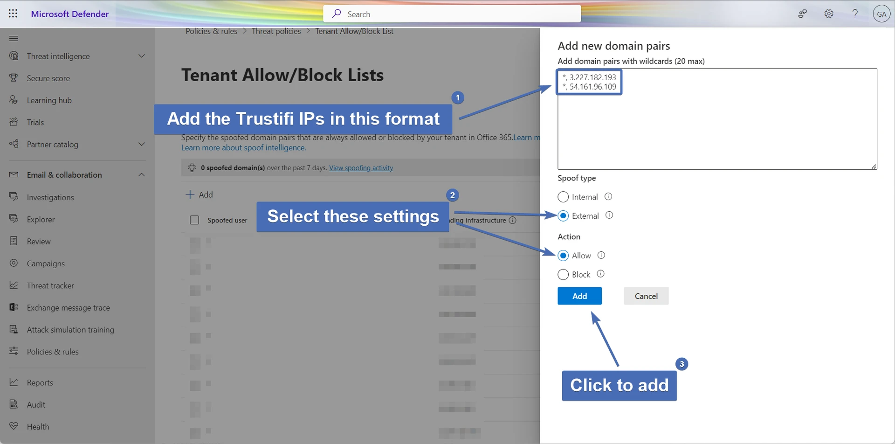Open Attack simulation training in sidebar
This screenshot has width=895, height=444.
pos(70,330)
